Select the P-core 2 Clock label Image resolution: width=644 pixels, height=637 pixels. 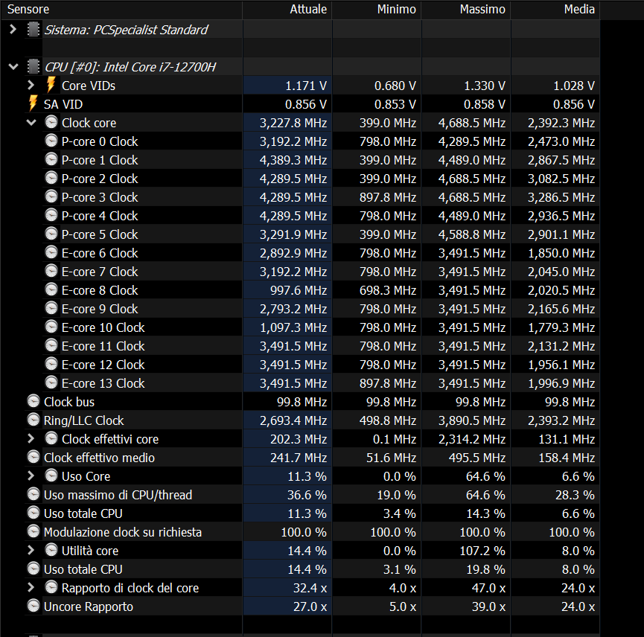click(100, 179)
